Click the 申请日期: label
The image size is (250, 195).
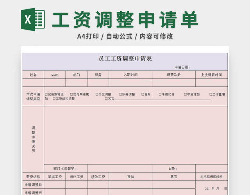(x=182, y=67)
